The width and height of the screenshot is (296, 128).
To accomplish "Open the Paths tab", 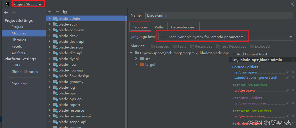I will 159,27.
